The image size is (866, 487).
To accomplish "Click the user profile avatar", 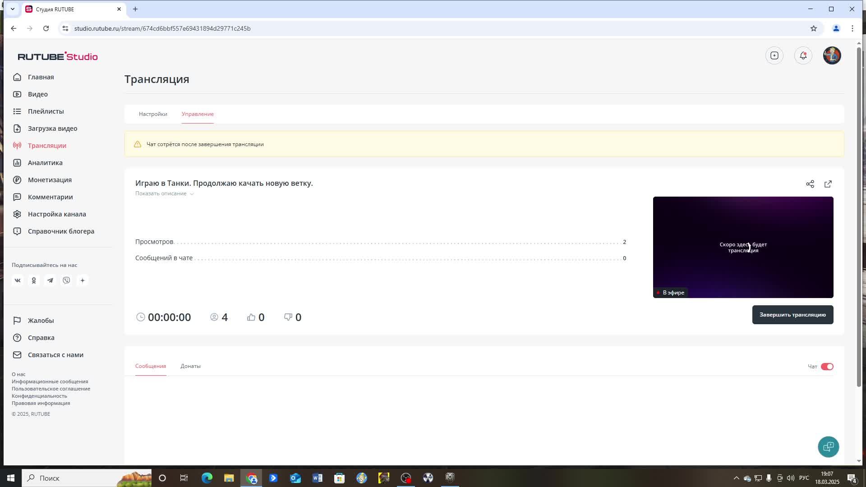I will point(832,55).
